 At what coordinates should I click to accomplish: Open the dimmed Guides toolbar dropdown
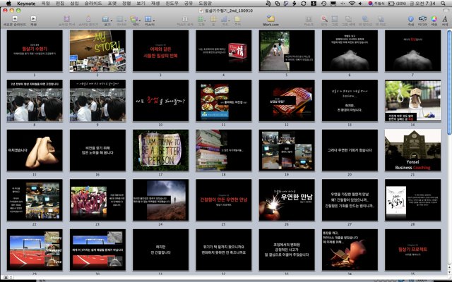[121, 19]
